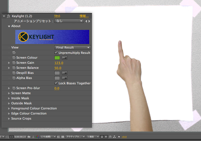Open the green Screen Colour swatch

(57, 58)
